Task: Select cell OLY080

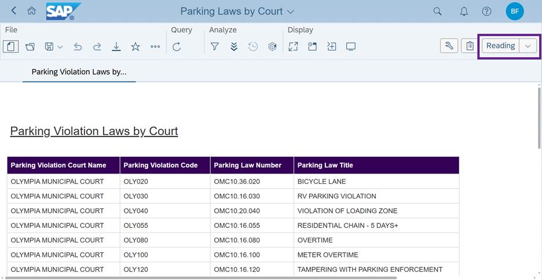Action: (x=165, y=240)
